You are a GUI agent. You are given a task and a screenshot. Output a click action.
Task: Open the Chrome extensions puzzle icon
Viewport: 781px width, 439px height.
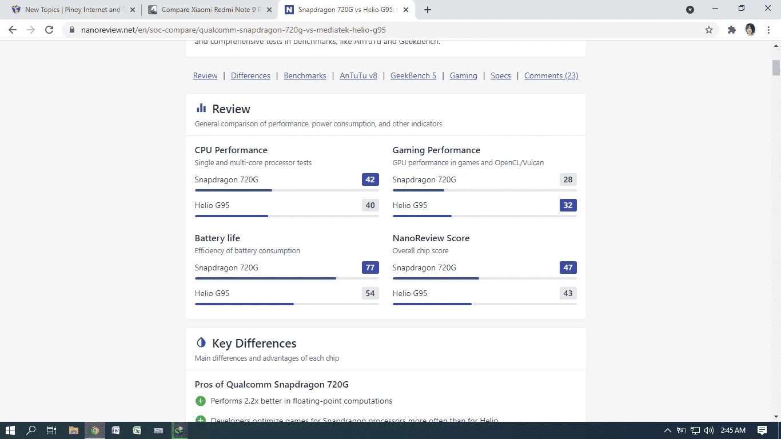[x=732, y=30]
